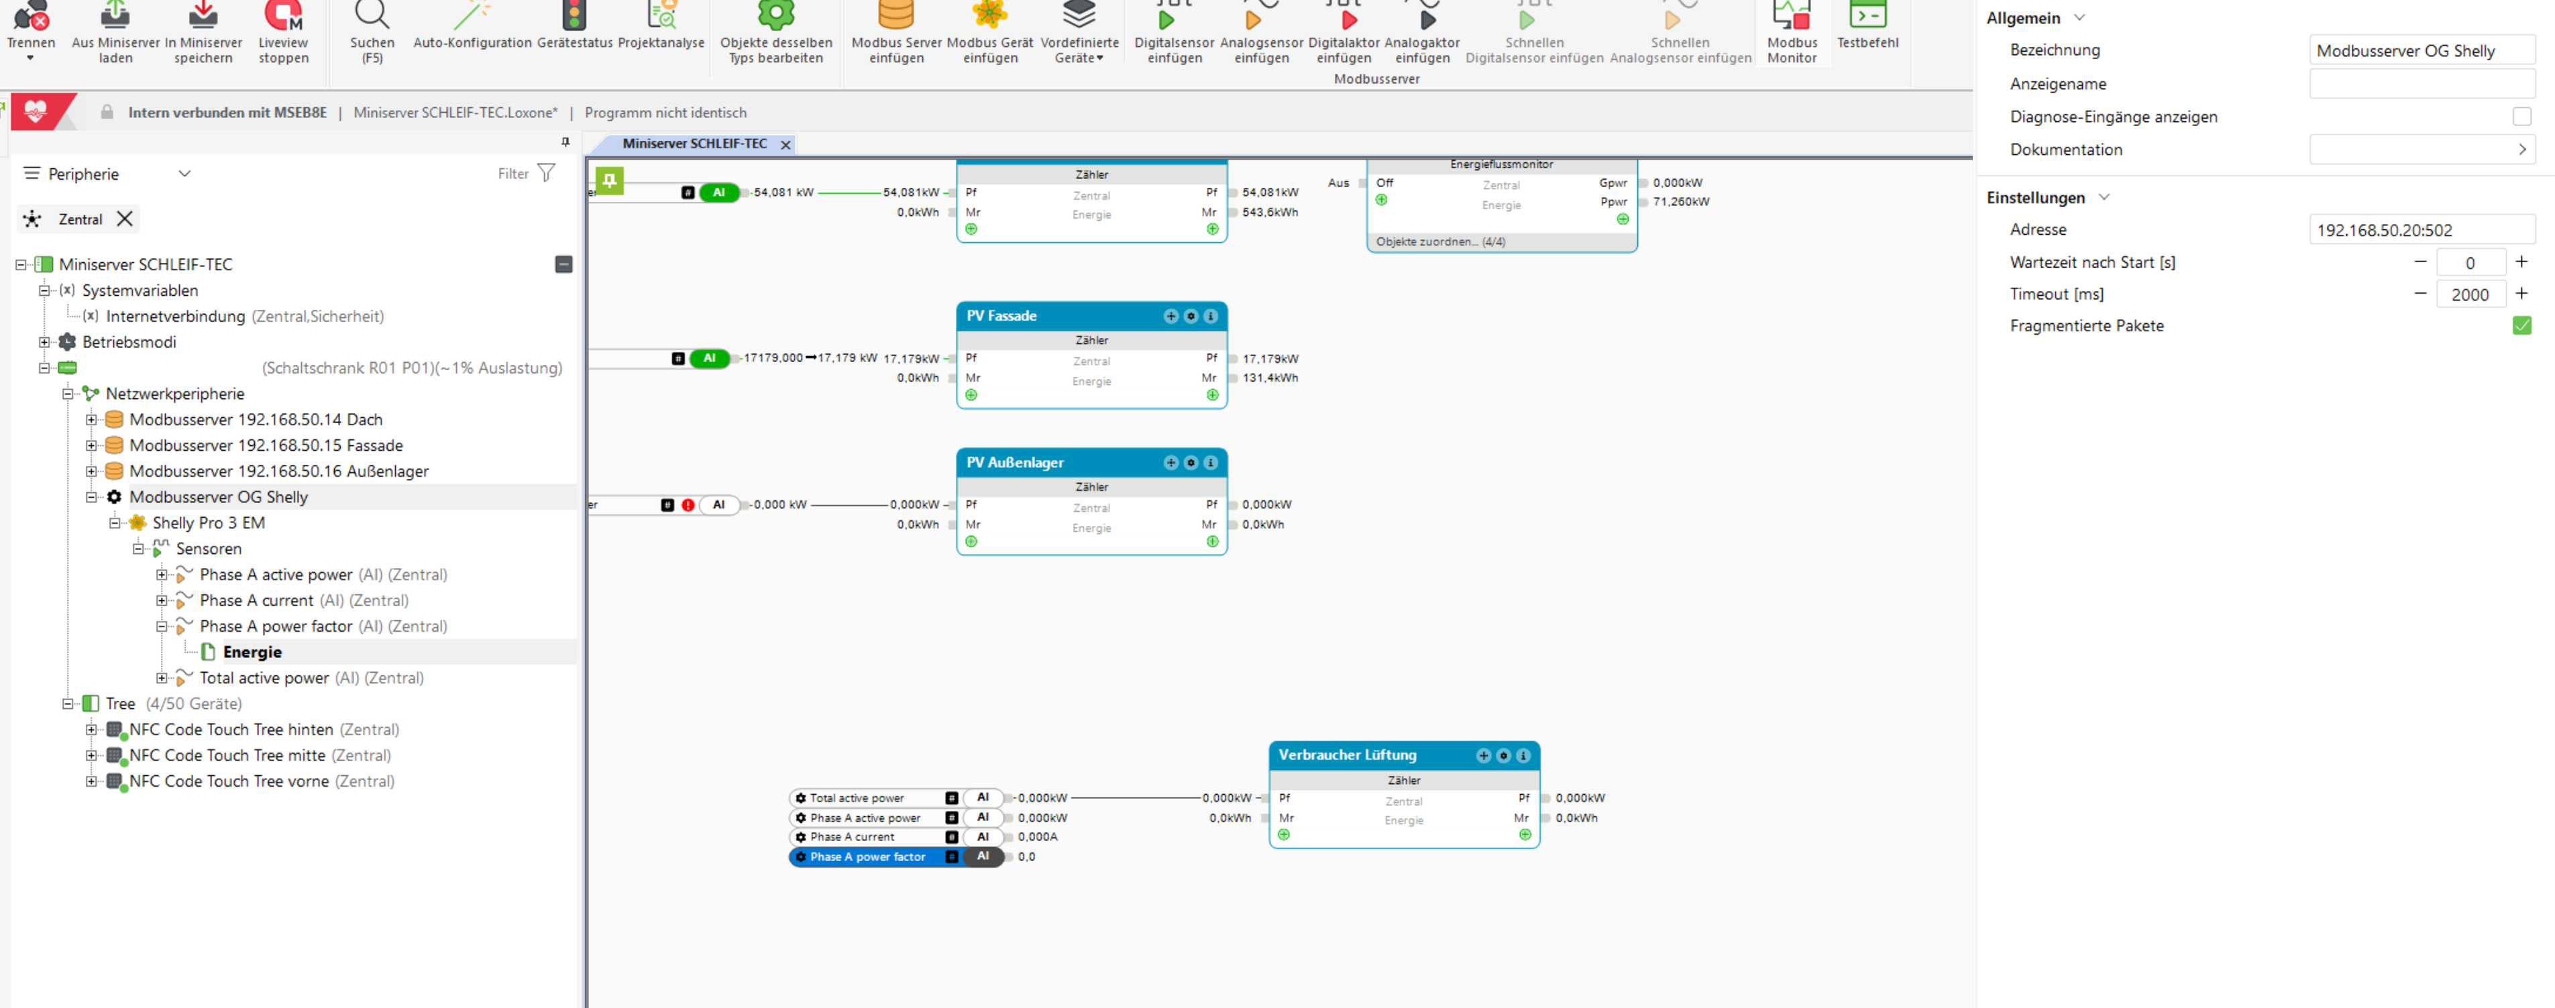Select Total active power tree item
The image size is (2555, 1008).
point(264,677)
